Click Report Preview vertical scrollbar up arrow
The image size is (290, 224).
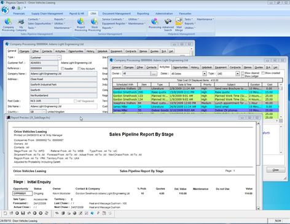(258, 123)
